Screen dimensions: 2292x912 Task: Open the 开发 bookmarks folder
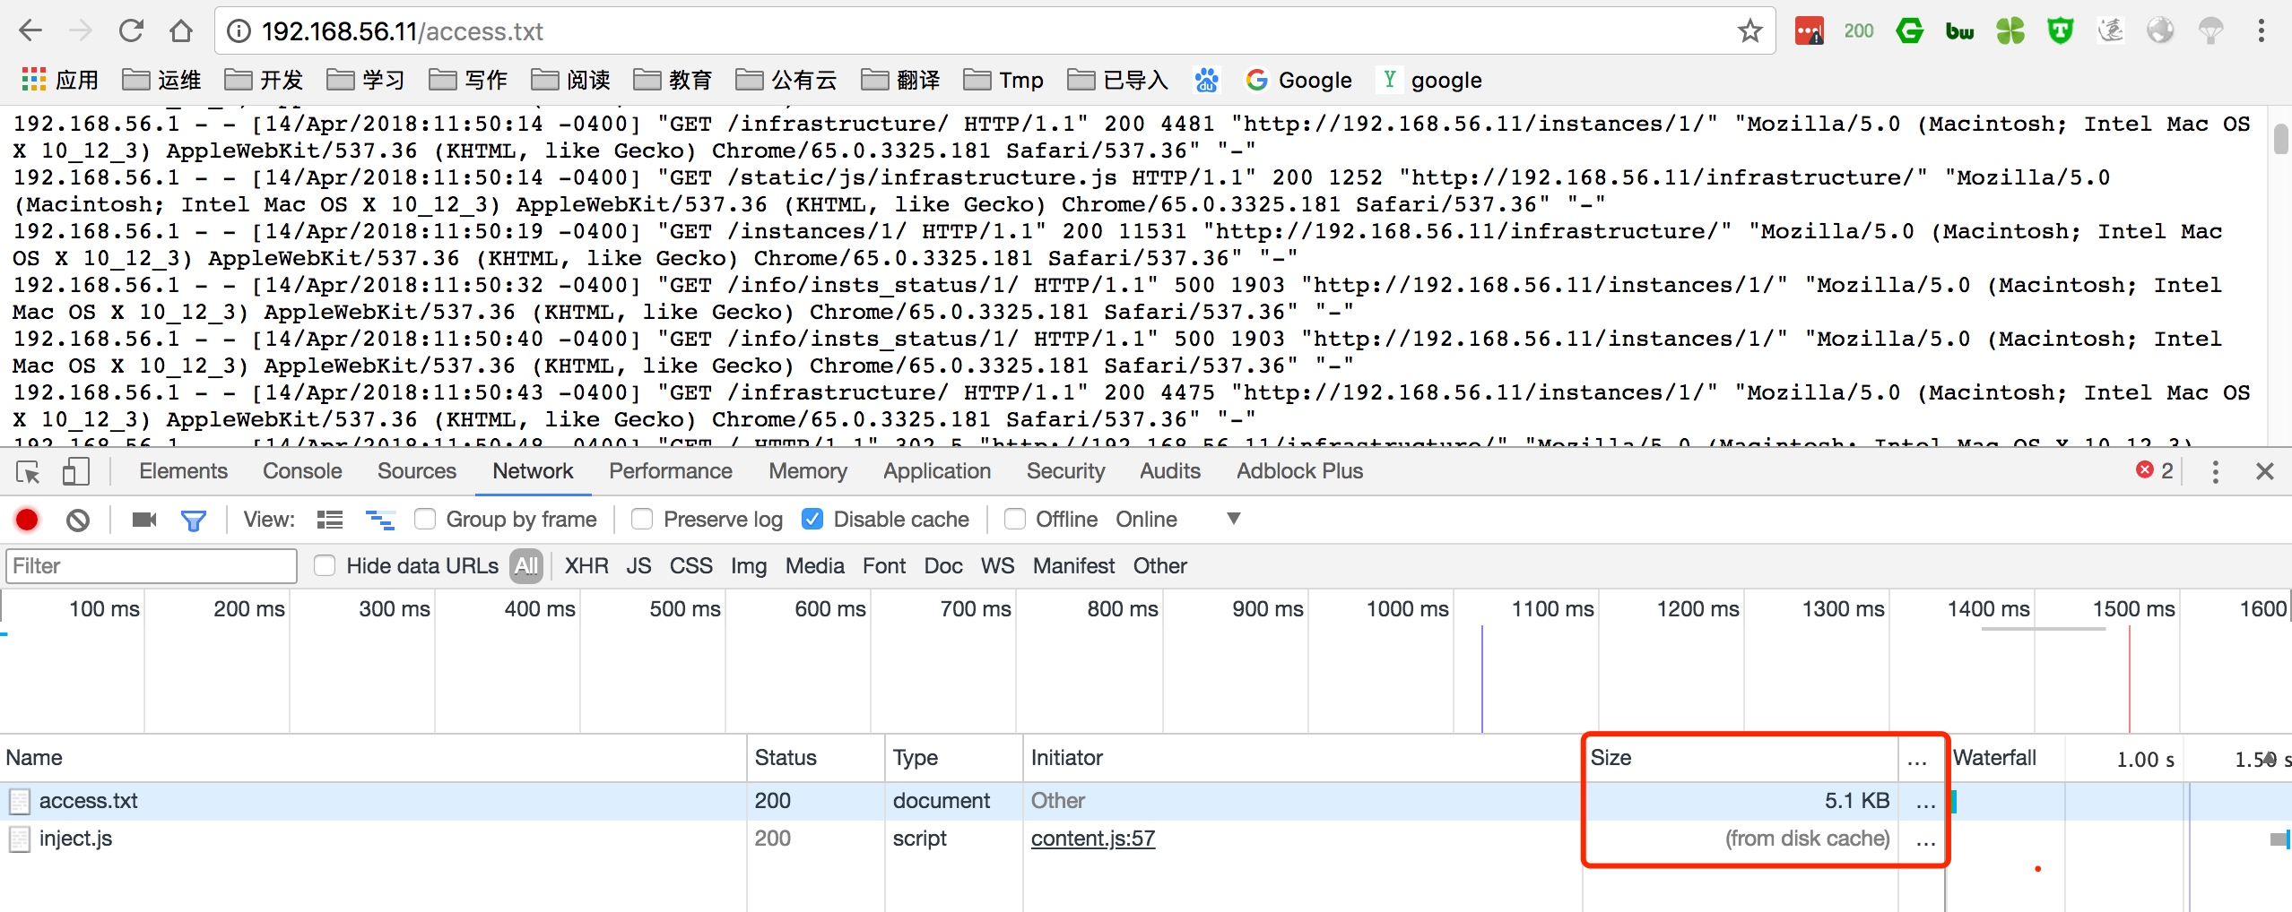264,80
